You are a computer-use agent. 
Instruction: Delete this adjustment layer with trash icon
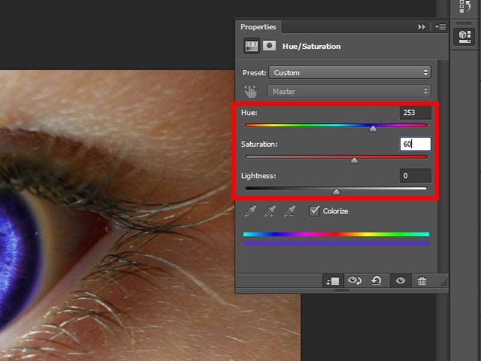(x=422, y=281)
